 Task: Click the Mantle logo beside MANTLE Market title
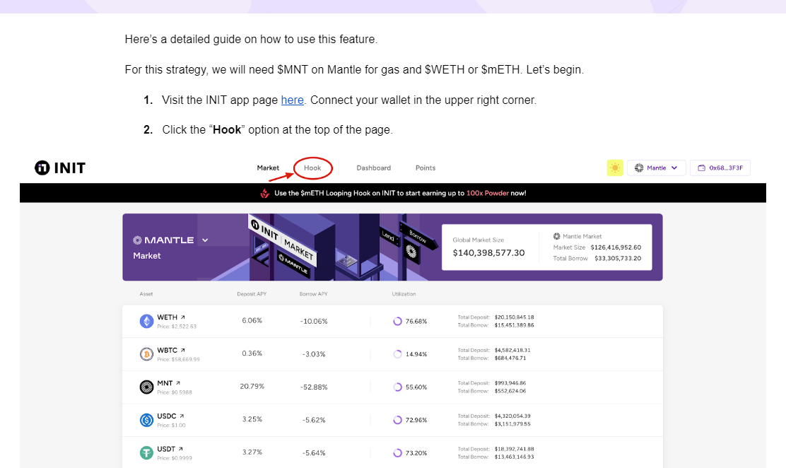[x=137, y=240]
